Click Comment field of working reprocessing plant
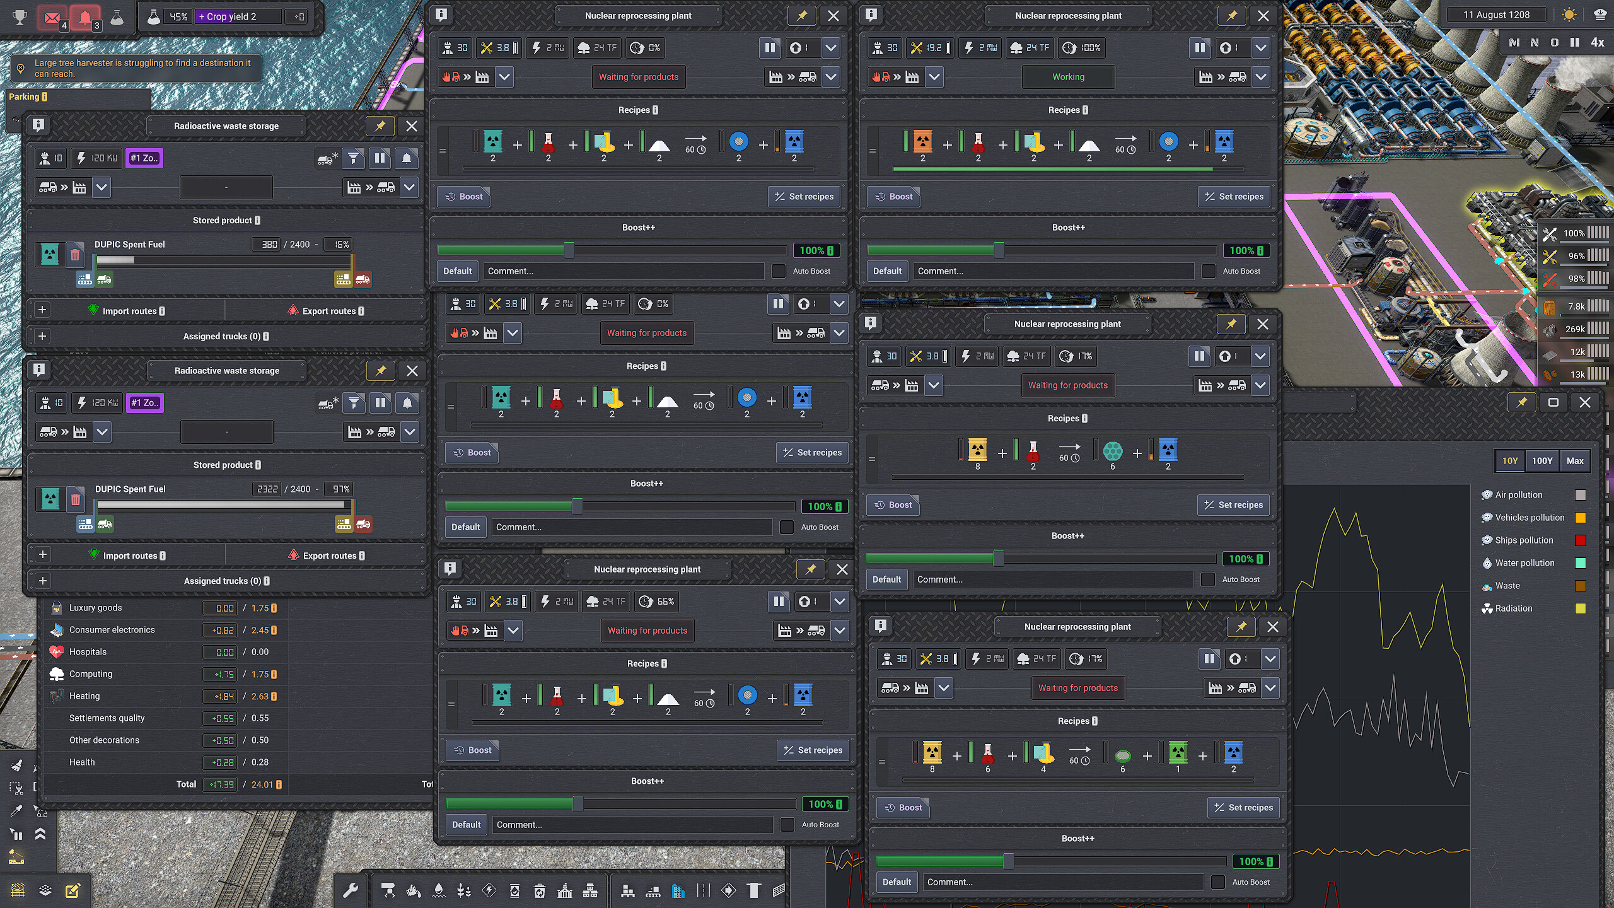Screen dimensions: 1614x908 point(1054,271)
